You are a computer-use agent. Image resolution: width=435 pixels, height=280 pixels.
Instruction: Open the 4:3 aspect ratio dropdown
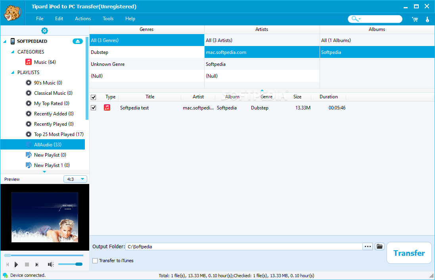75,179
